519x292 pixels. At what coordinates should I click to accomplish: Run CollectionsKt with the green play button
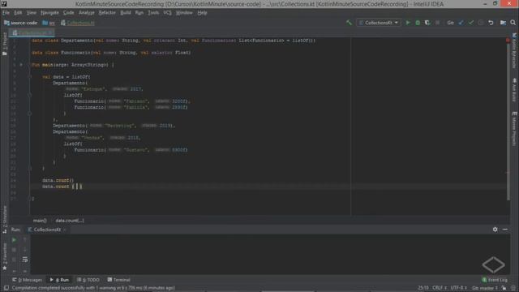click(x=408, y=23)
